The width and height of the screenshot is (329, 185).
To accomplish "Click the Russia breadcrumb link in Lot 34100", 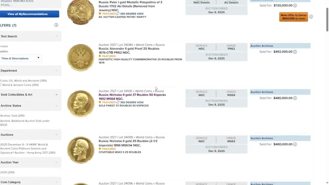I will pos(159,91).
